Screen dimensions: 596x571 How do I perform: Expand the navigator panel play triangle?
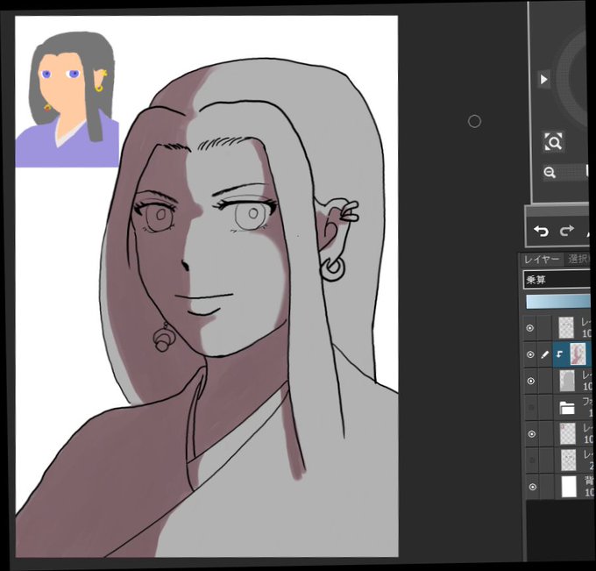tap(543, 79)
